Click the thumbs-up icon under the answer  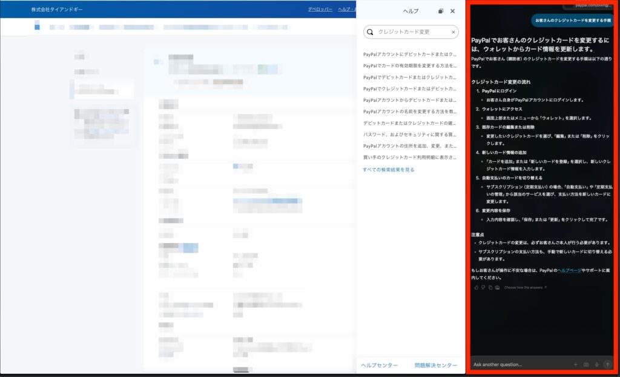click(476, 287)
